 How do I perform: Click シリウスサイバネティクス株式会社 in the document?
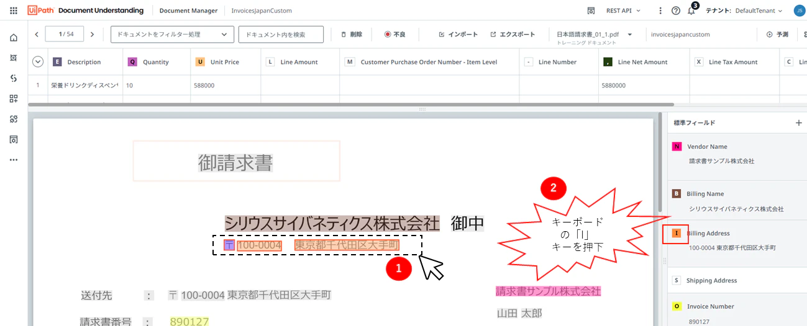coord(332,223)
